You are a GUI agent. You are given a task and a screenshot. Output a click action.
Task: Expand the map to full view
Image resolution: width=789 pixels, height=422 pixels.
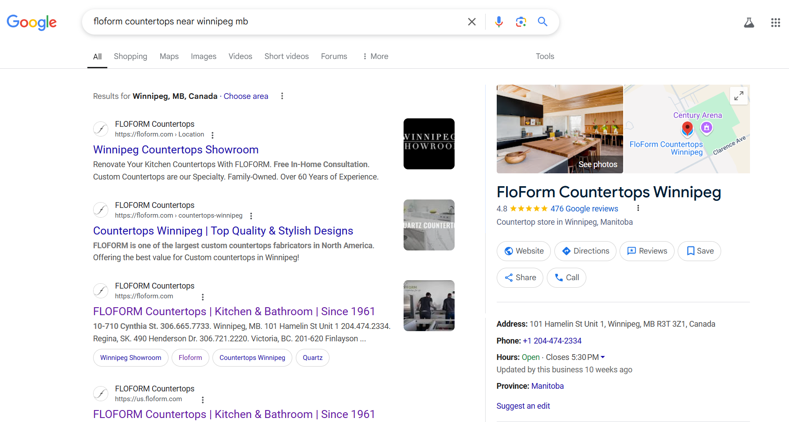pyautogui.click(x=738, y=96)
